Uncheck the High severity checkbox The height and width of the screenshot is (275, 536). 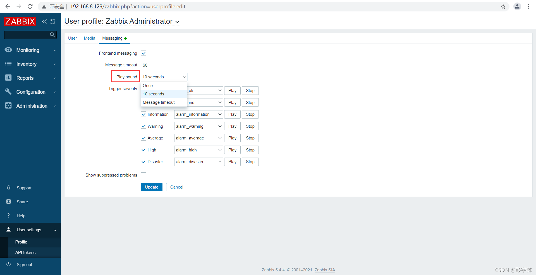click(x=143, y=150)
